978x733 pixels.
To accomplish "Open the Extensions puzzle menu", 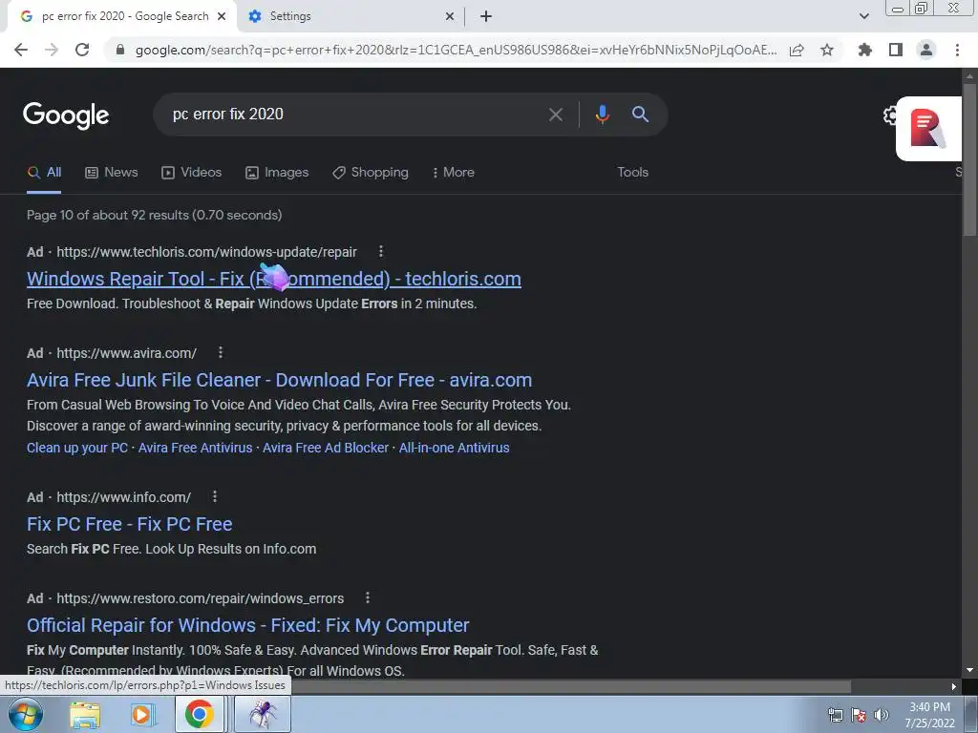I will click(865, 50).
